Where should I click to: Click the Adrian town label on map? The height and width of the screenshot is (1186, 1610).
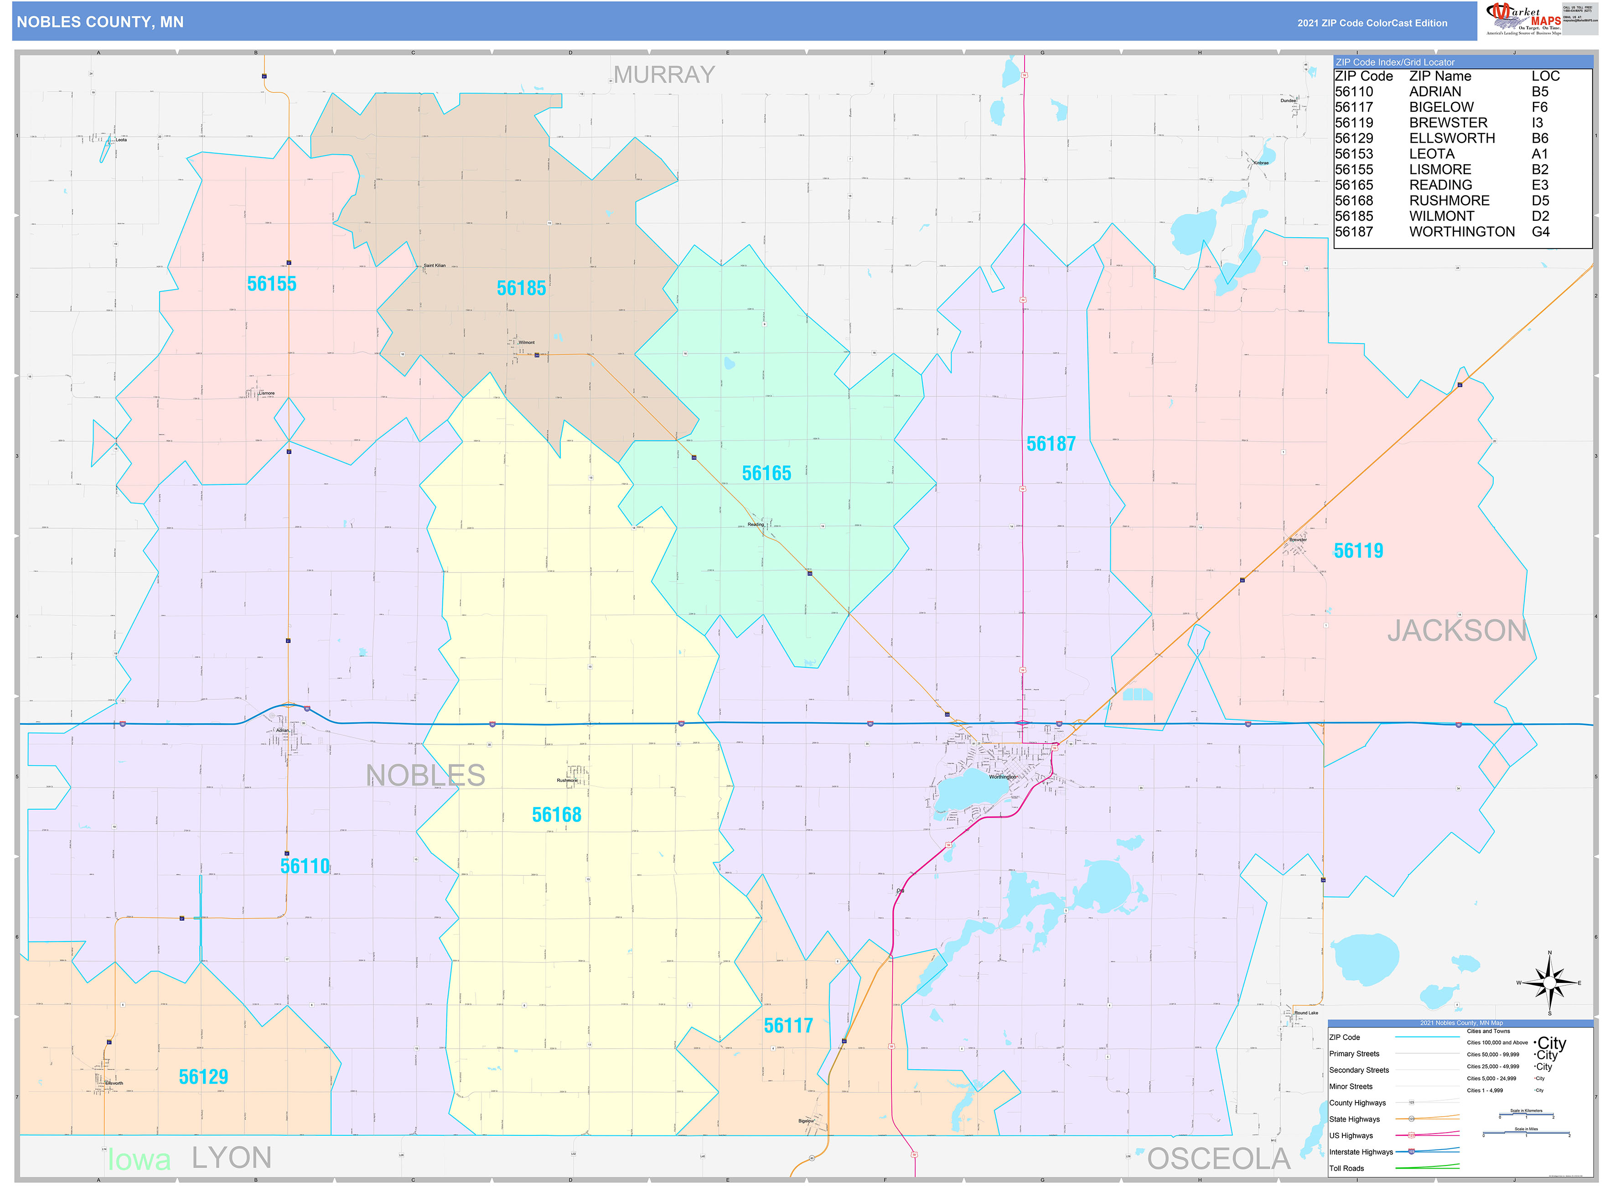coord(283,730)
